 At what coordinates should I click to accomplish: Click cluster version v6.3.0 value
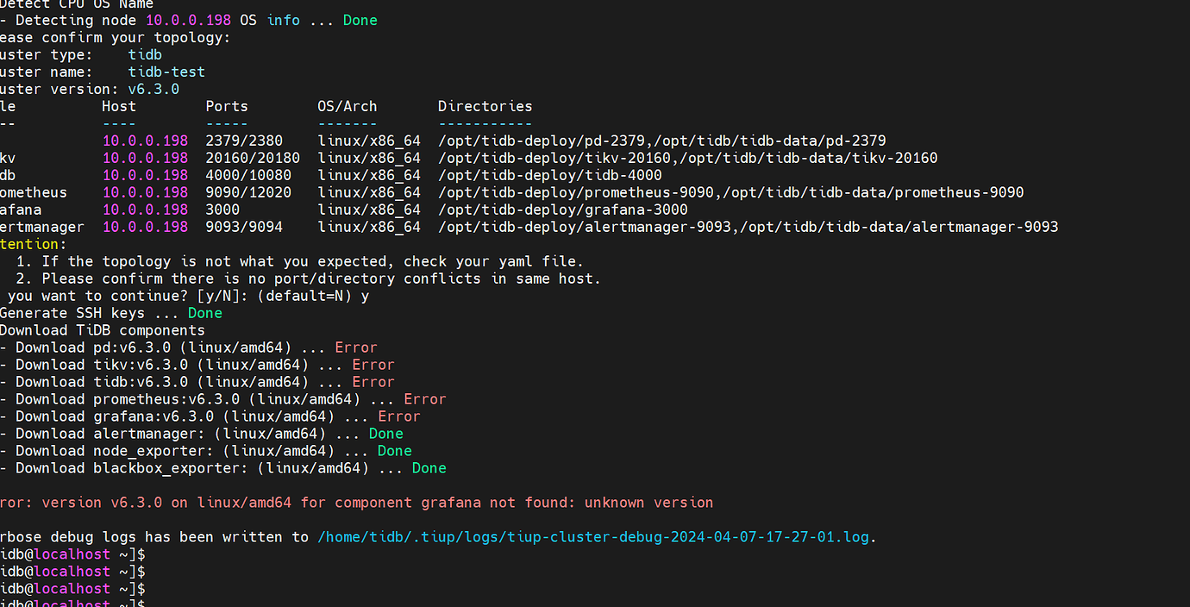coord(153,90)
